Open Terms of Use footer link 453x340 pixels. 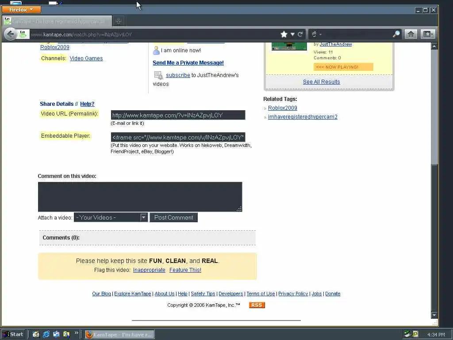pos(261,294)
